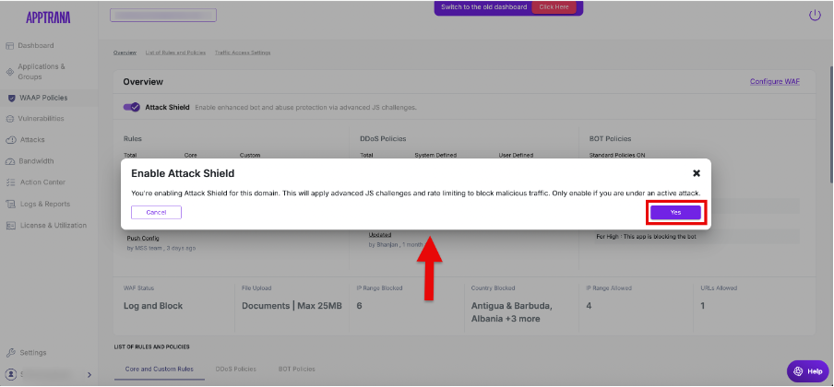Click the Bandwidth gauge icon
Screen dimensions: 834x387
coord(10,161)
